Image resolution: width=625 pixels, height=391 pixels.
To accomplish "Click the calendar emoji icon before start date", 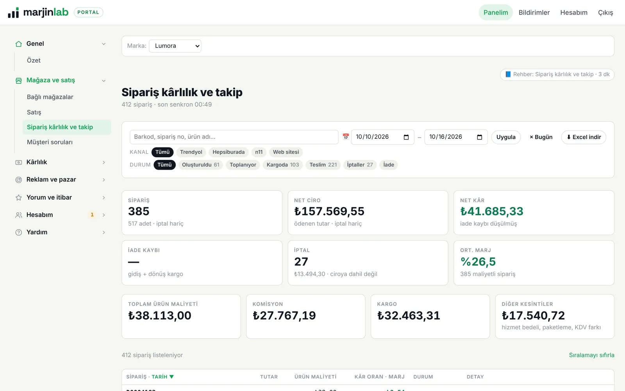I will (x=346, y=137).
